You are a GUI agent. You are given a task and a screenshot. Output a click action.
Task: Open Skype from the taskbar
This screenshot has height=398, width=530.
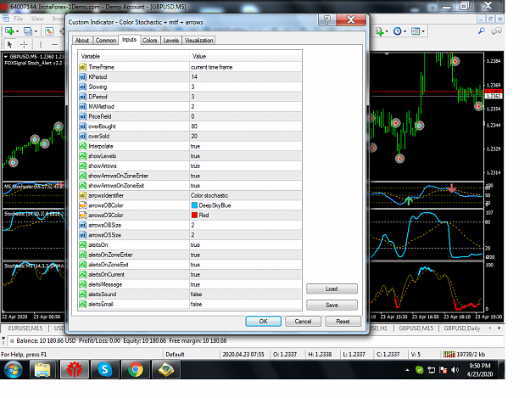coord(105,369)
